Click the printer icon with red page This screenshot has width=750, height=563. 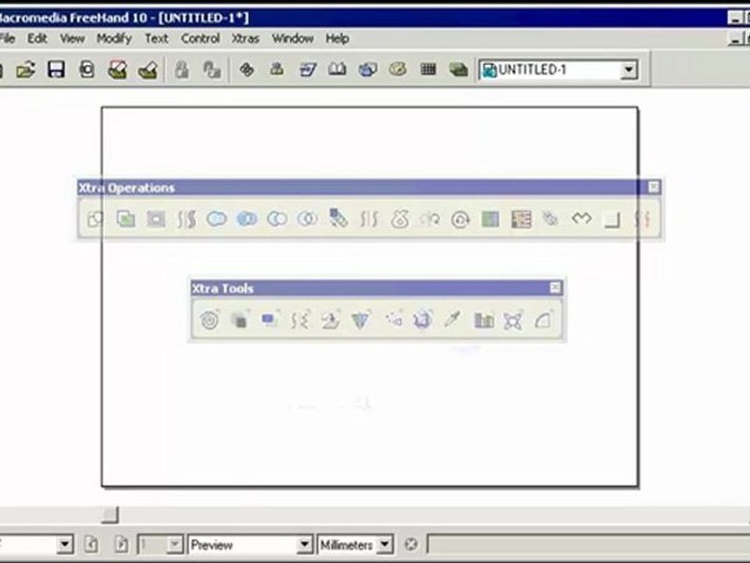118,70
